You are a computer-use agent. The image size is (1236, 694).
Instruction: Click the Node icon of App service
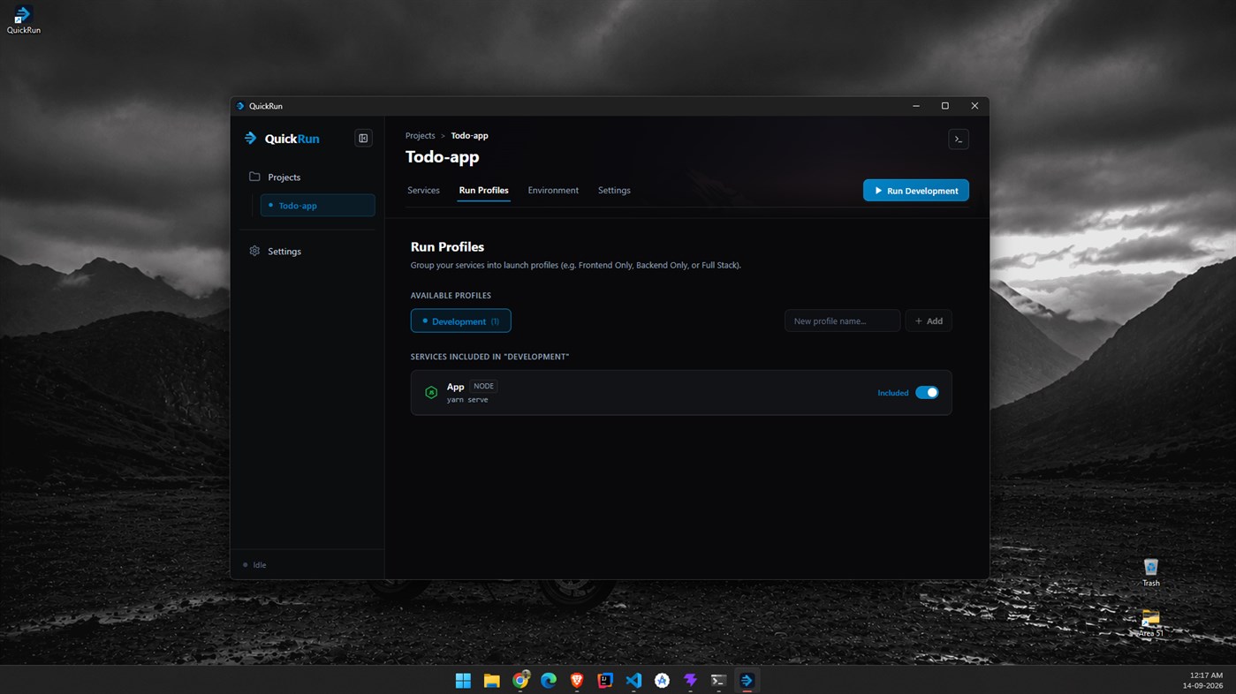point(431,393)
